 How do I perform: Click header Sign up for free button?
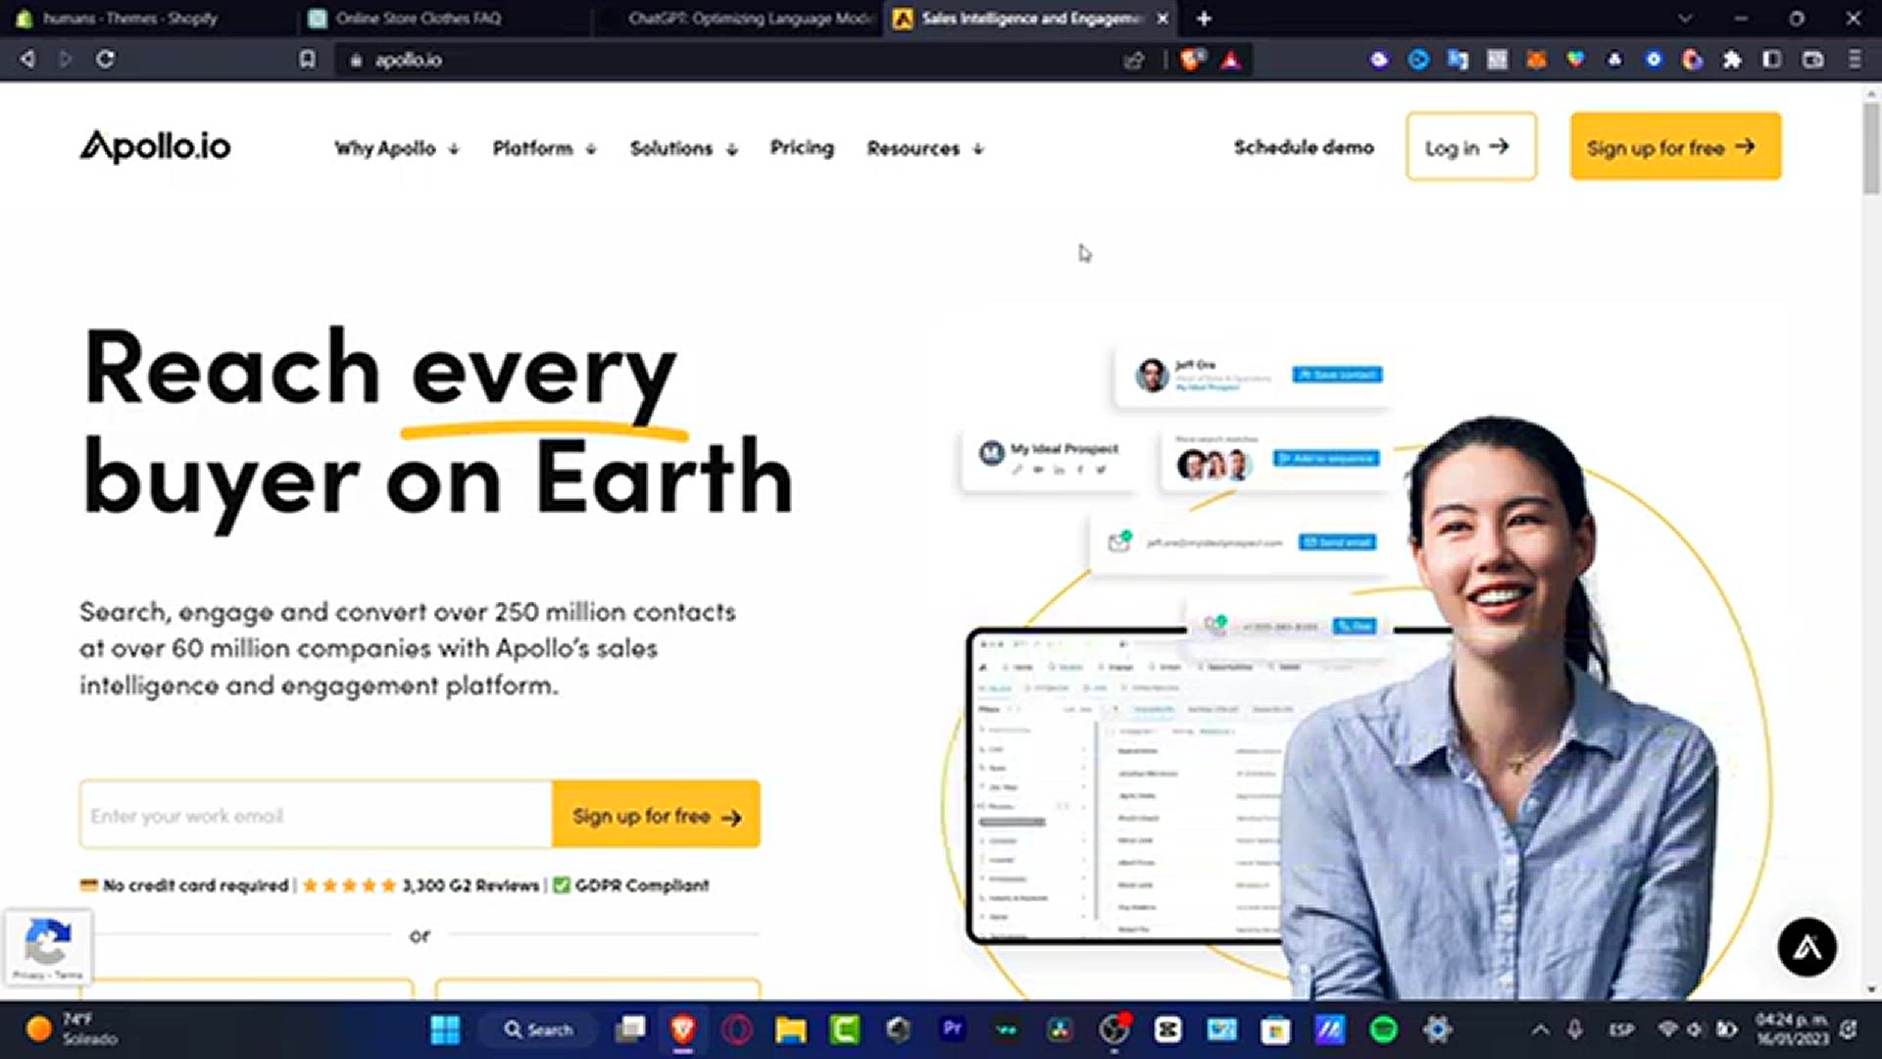(x=1675, y=146)
